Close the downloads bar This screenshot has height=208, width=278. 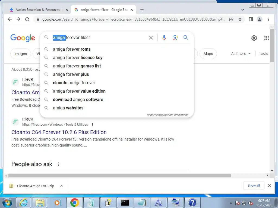pyautogui.click(x=269, y=186)
